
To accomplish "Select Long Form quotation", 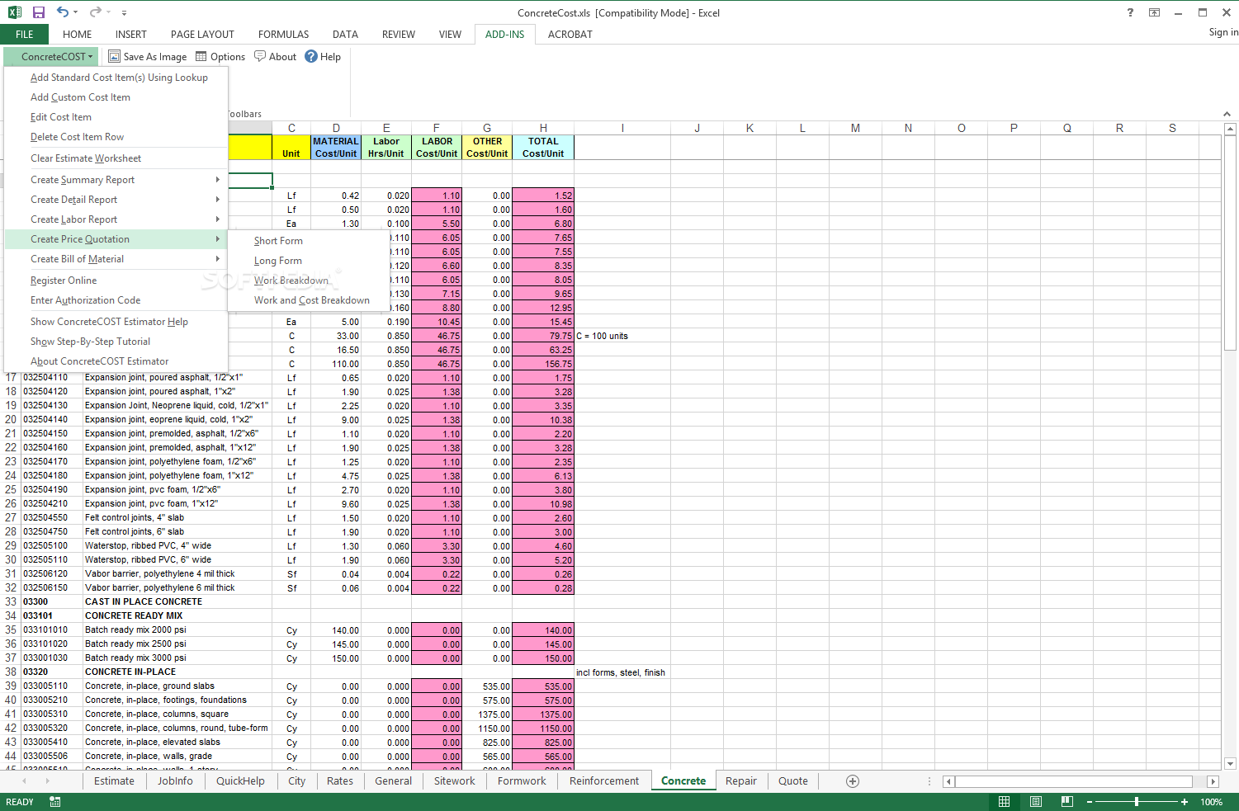I will 308,261.
